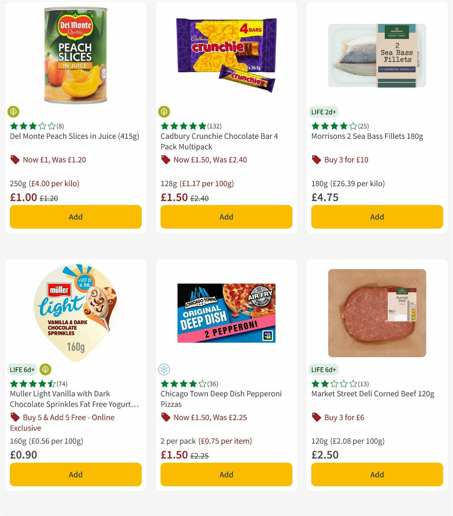
Task: Click the organic leaf icon on Cadbury Crunchie
Action: (164, 112)
